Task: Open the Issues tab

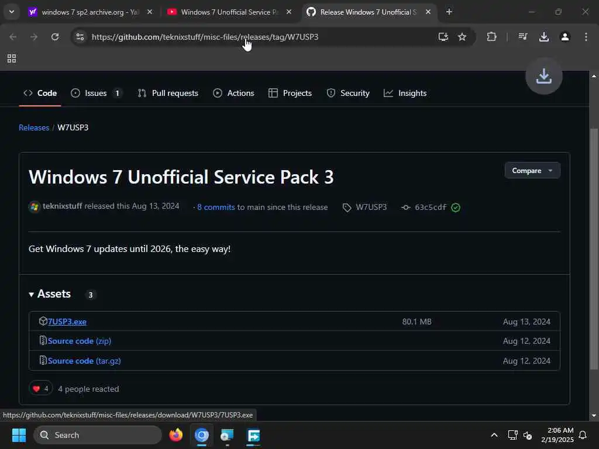Action: [97, 93]
